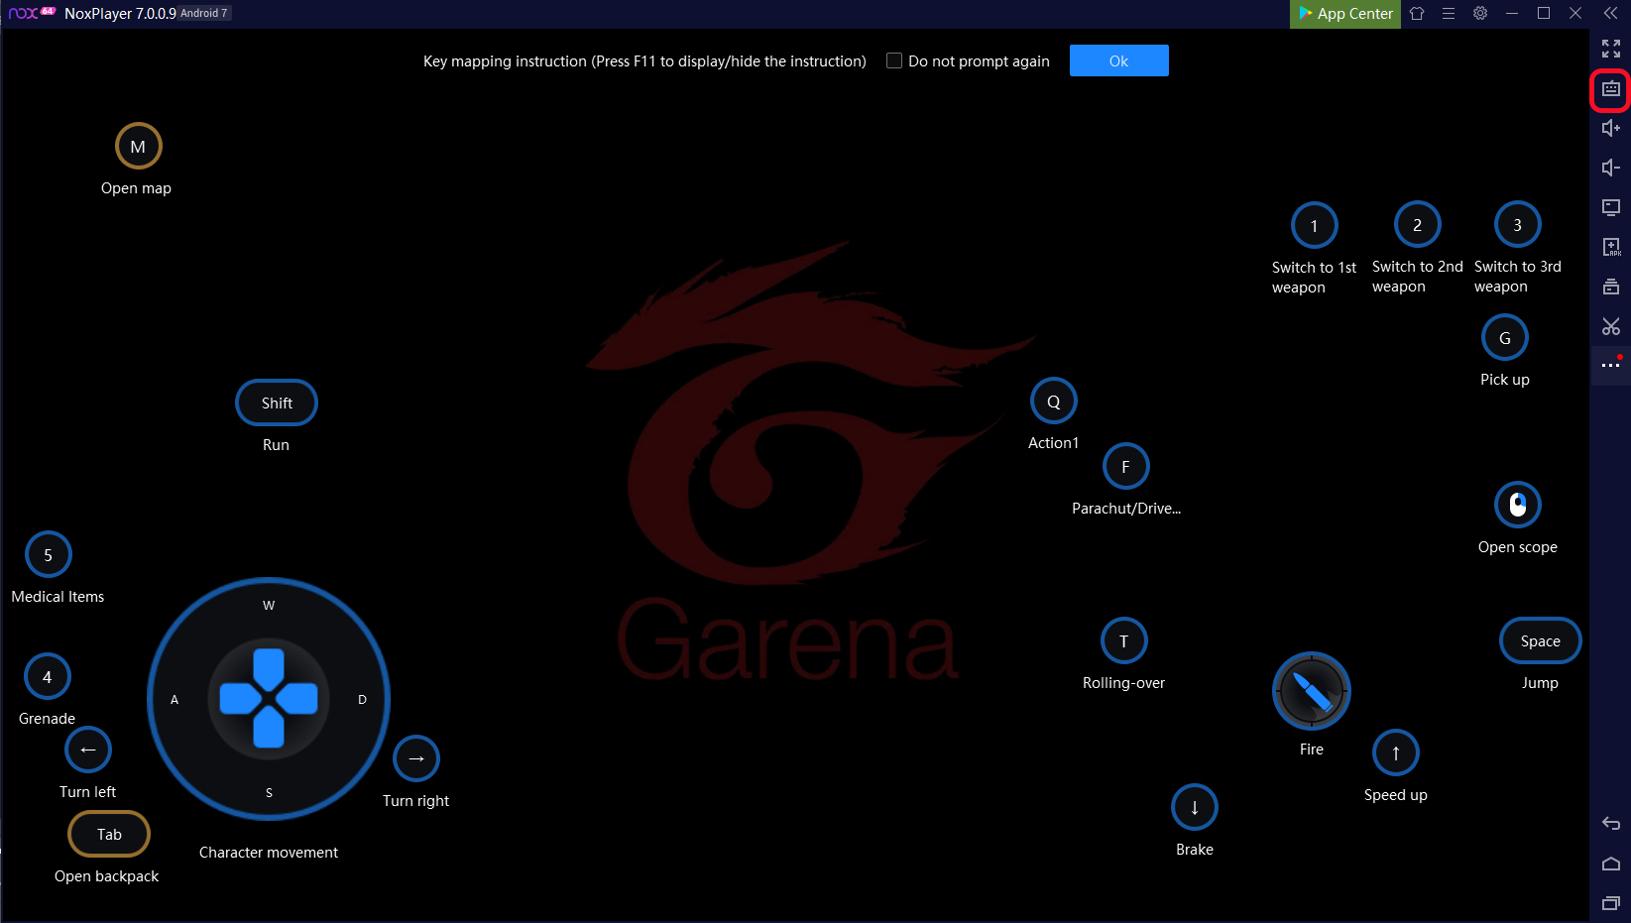This screenshot has width=1631, height=923.
Task: Open keyboard mapping from the sidebar
Action: tap(1611, 89)
